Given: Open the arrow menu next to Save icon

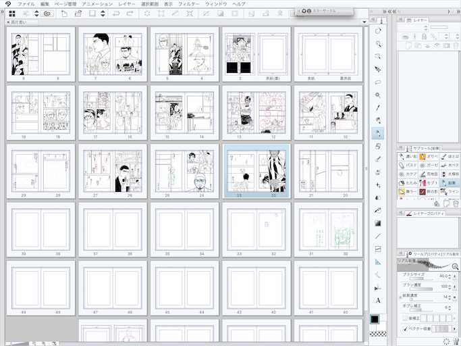Looking at the screenshot, I should click(103, 14).
